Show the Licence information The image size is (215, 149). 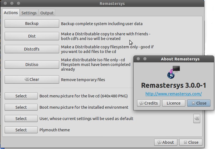pyautogui.click(x=174, y=103)
